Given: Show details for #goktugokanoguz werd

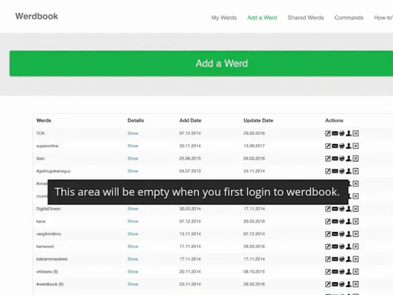Looking at the screenshot, I should [133, 171].
